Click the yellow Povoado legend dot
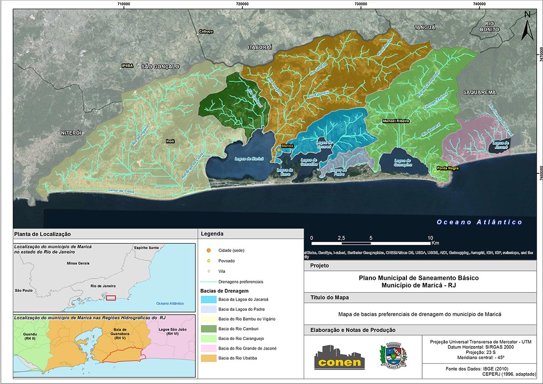The width and height of the screenshot is (543, 384). coord(208,261)
